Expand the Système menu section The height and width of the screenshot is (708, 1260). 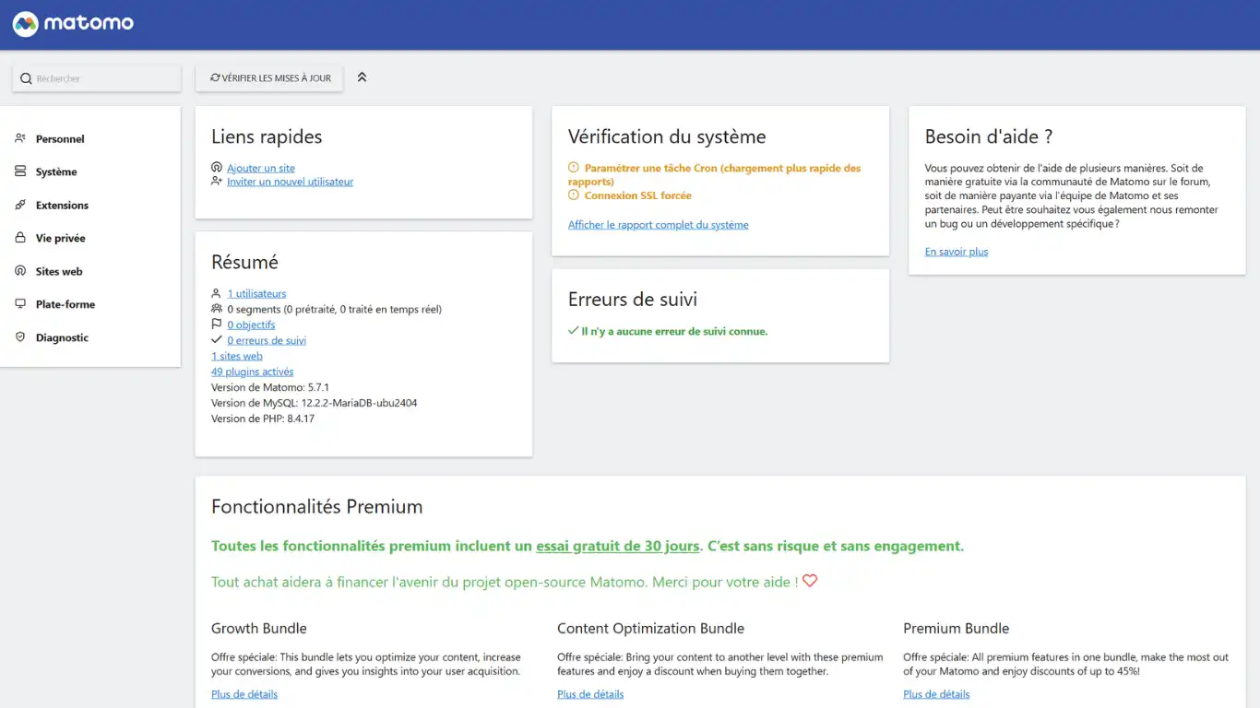pyautogui.click(x=56, y=172)
